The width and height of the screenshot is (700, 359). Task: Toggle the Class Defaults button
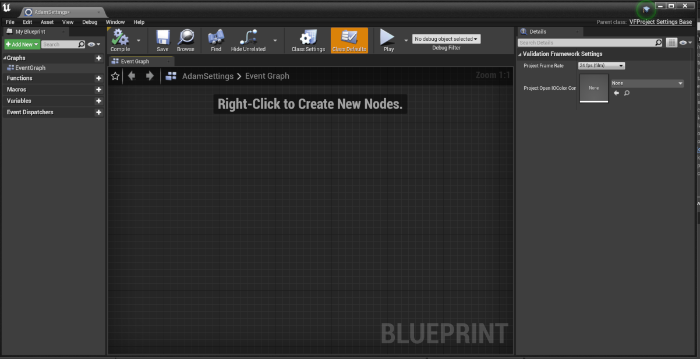(x=349, y=40)
